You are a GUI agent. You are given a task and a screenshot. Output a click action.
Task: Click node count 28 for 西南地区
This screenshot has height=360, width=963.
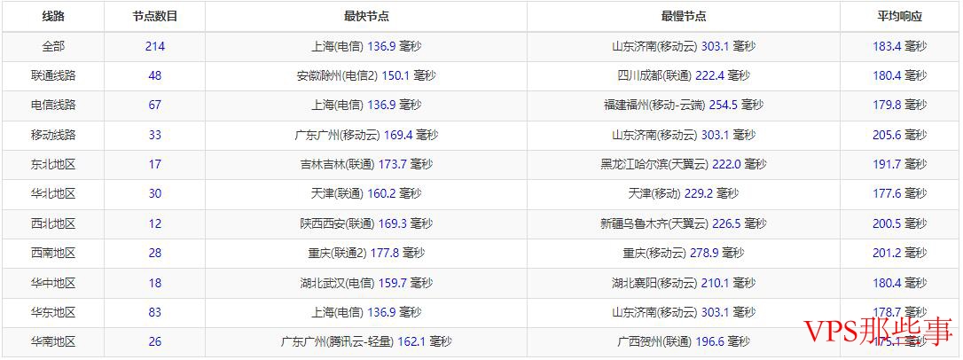pyautogui.click(x=155, y=253)
